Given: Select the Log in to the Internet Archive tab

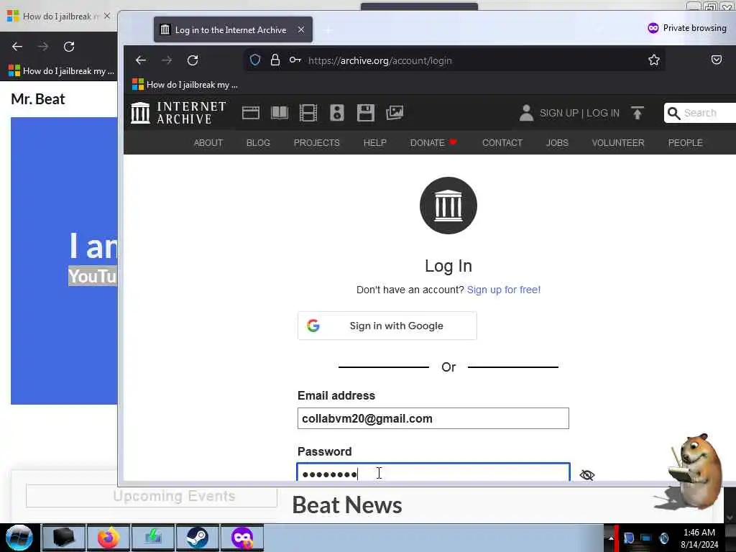Looking at the screenshot, I should 233,29.
